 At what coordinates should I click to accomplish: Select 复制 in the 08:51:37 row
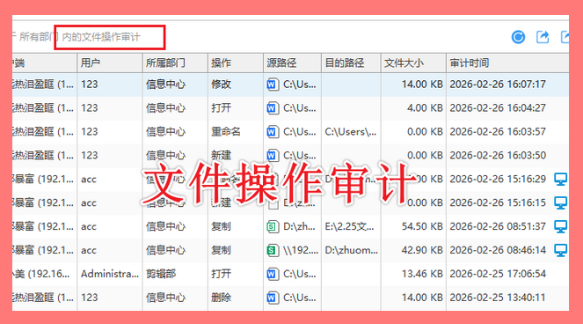[222, 226]
